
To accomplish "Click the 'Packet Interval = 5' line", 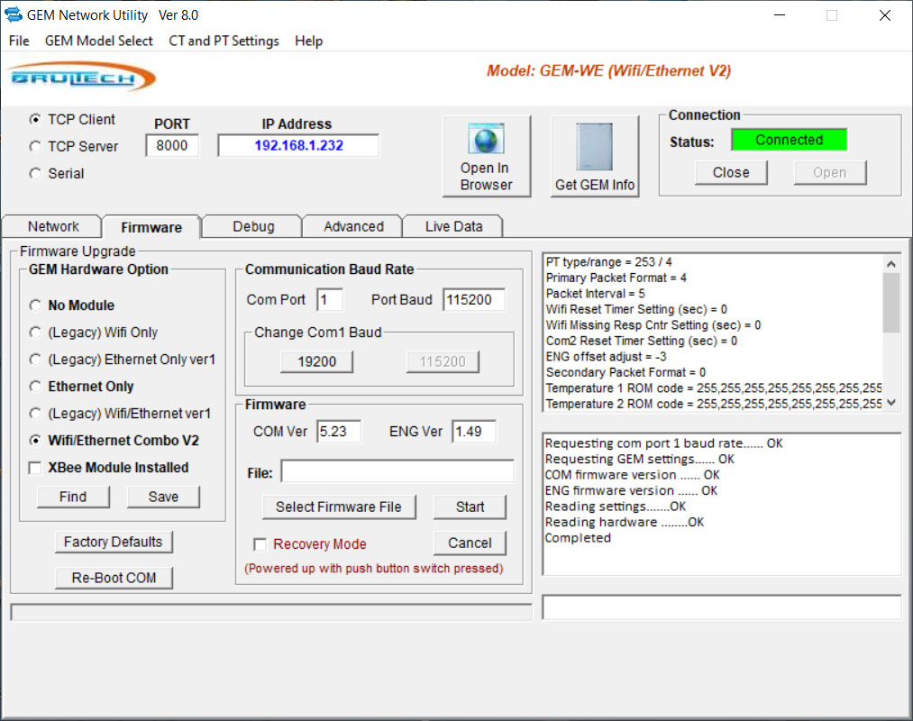I will [595, 294].
